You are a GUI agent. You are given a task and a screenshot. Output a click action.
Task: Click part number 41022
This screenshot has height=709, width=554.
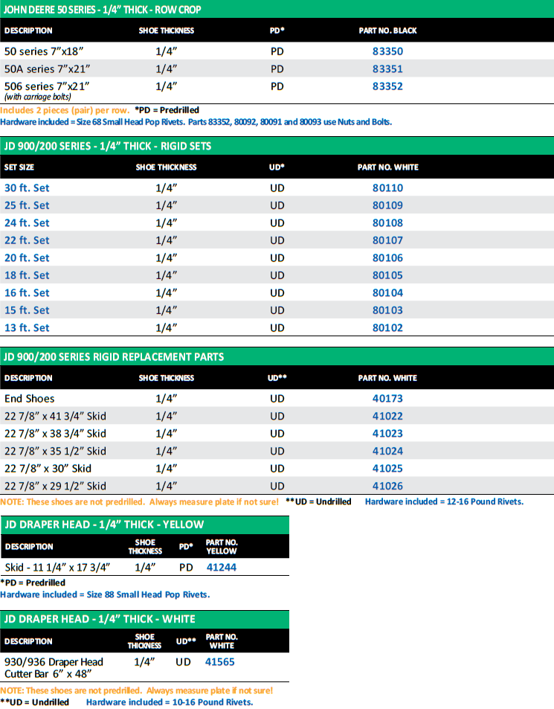pos(387,416)
